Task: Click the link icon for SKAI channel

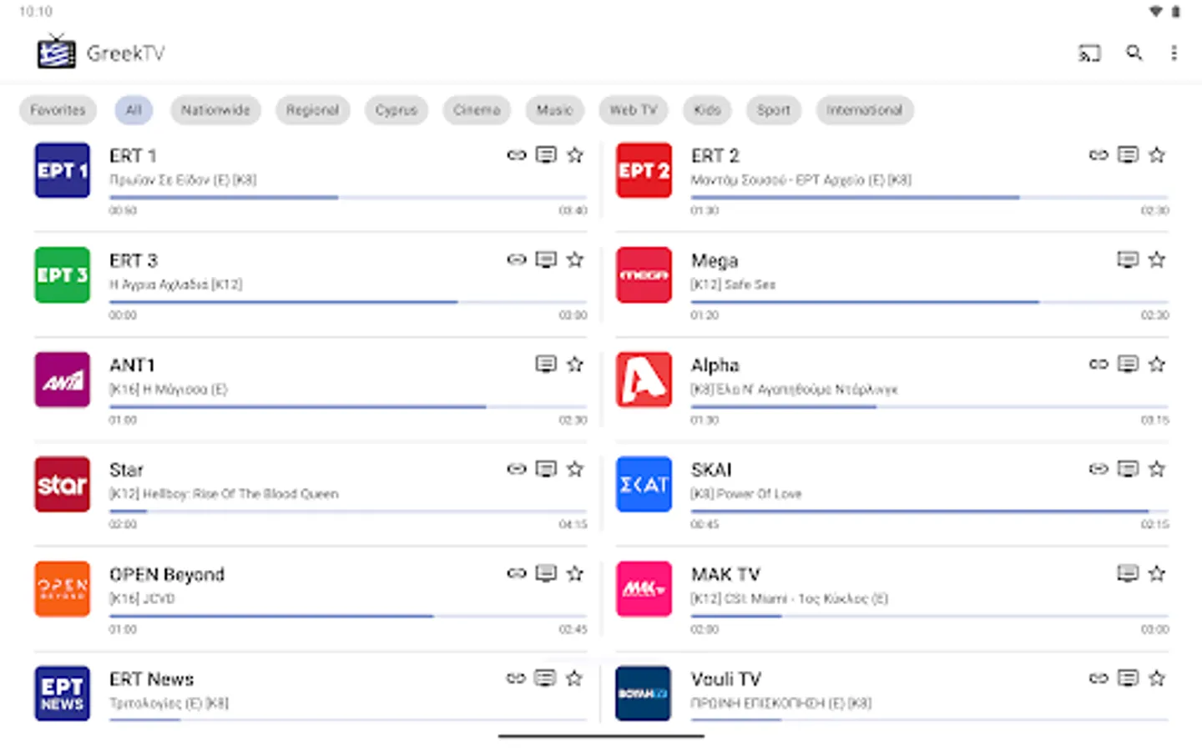Action: 1098,469
